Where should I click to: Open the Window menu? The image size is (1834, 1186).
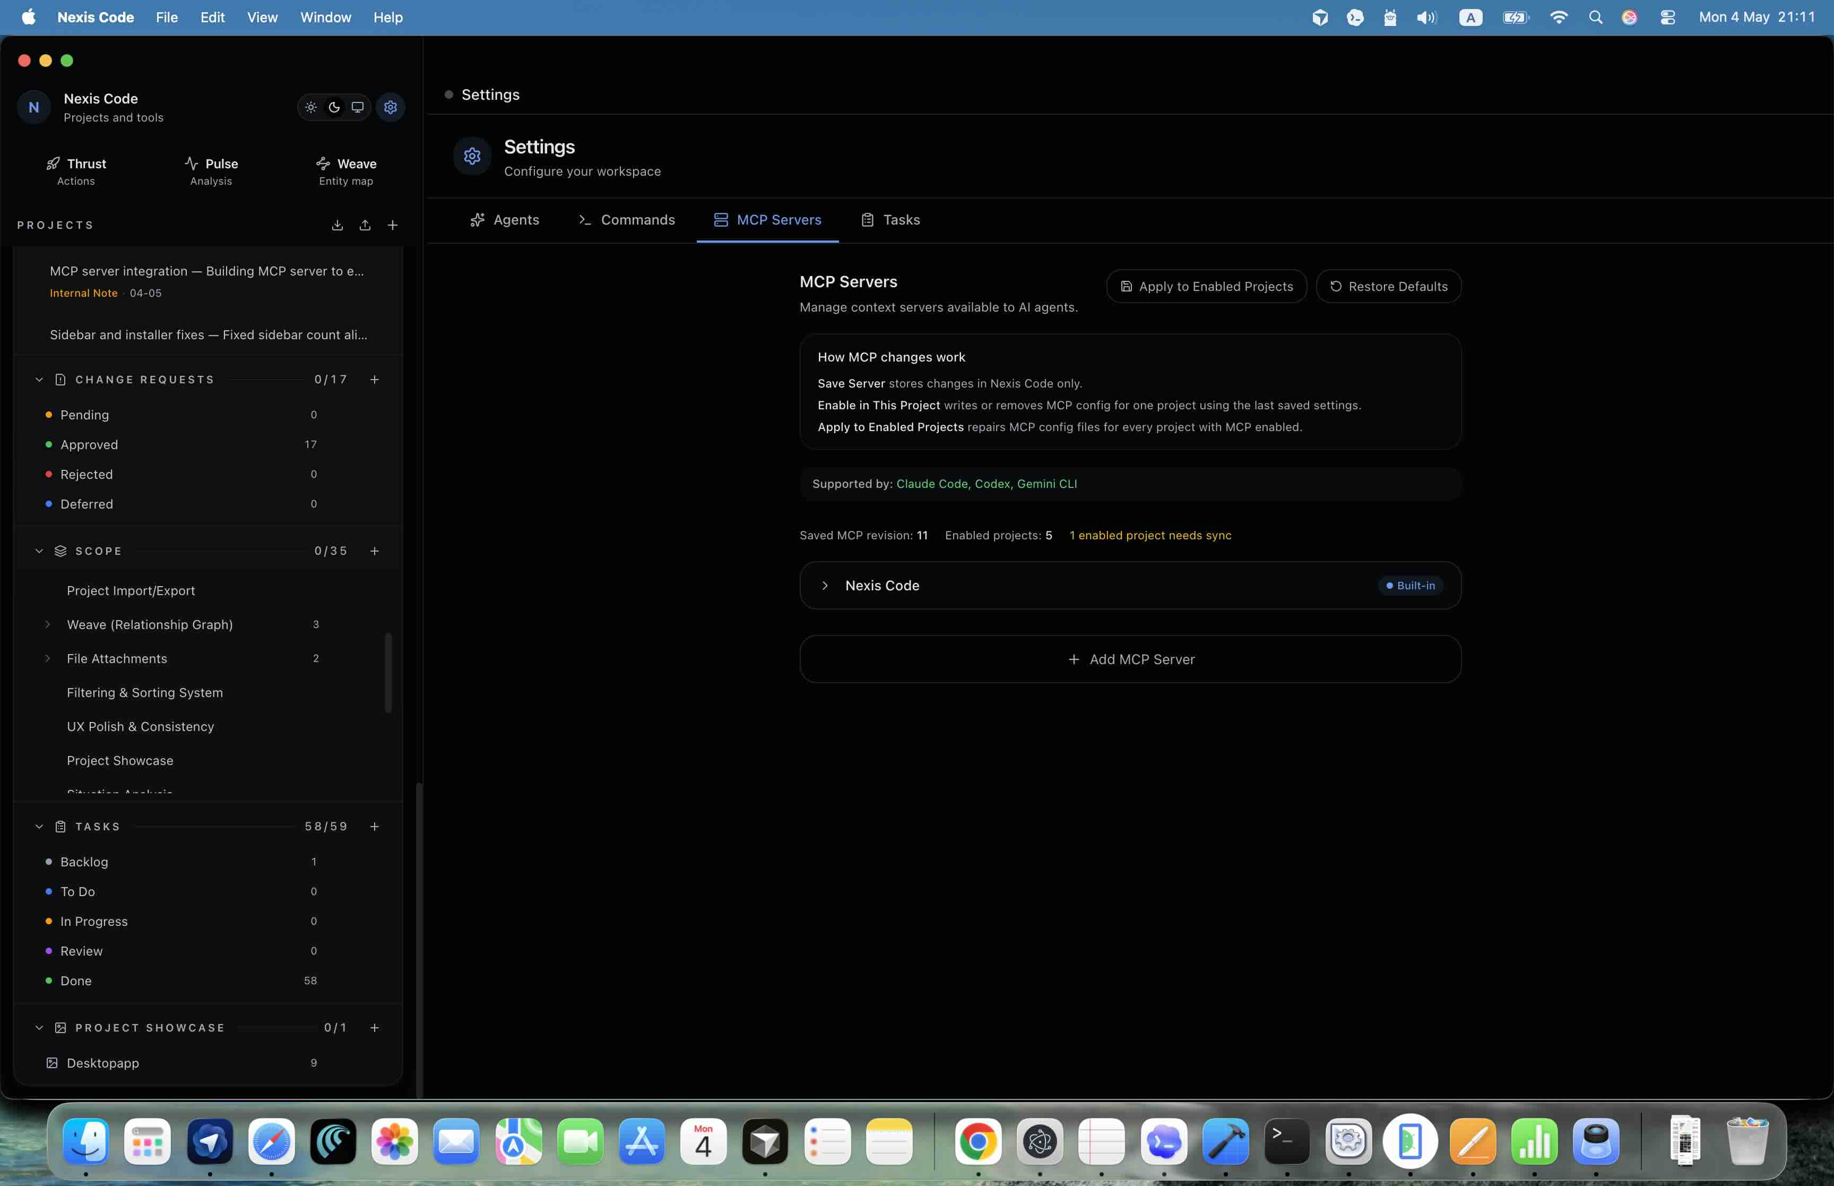pos(325,18)
